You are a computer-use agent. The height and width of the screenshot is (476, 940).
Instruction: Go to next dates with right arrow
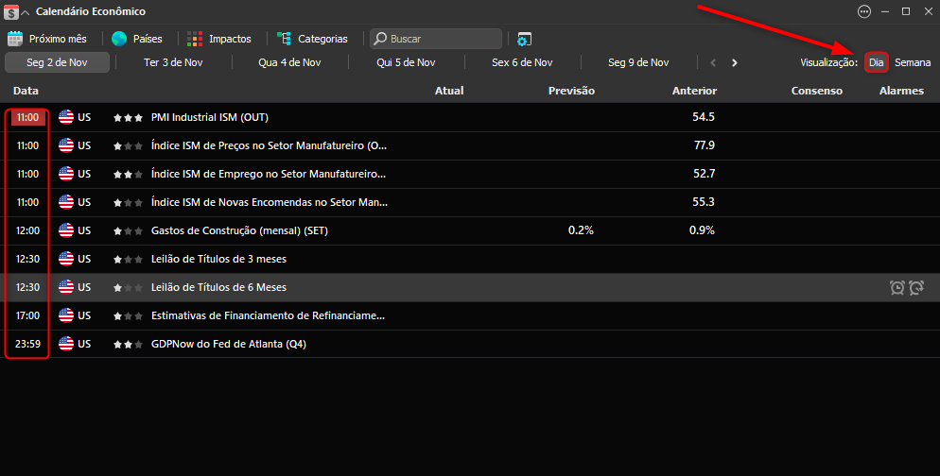coord(735,63)
